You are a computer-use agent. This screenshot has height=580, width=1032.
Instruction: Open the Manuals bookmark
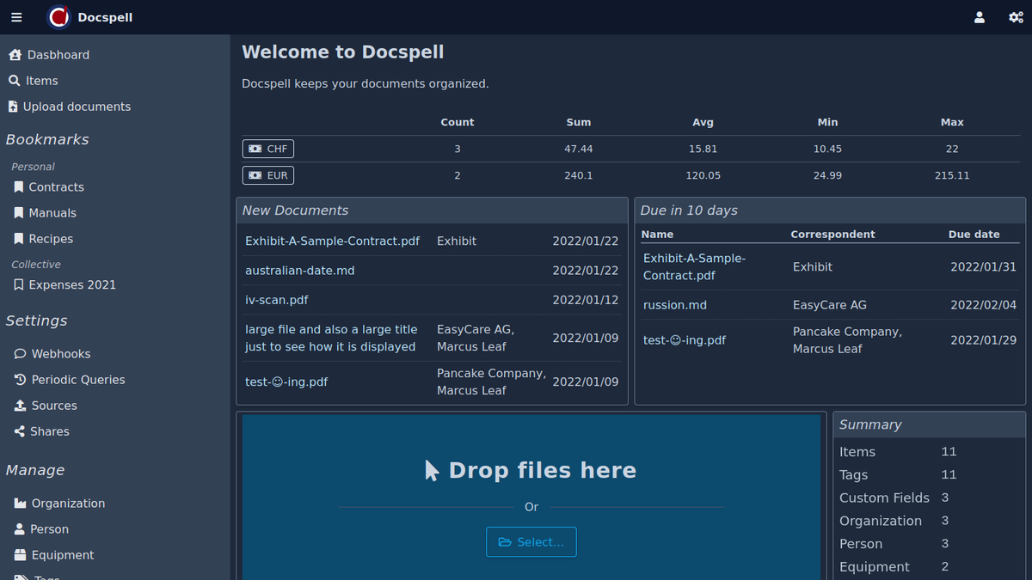coord(50,212)
